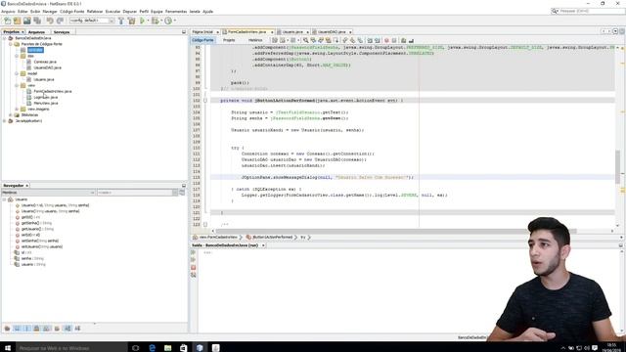
Task: Click the Undo toolbar icon
Action: pyautogui.click(x=50, y=21)
